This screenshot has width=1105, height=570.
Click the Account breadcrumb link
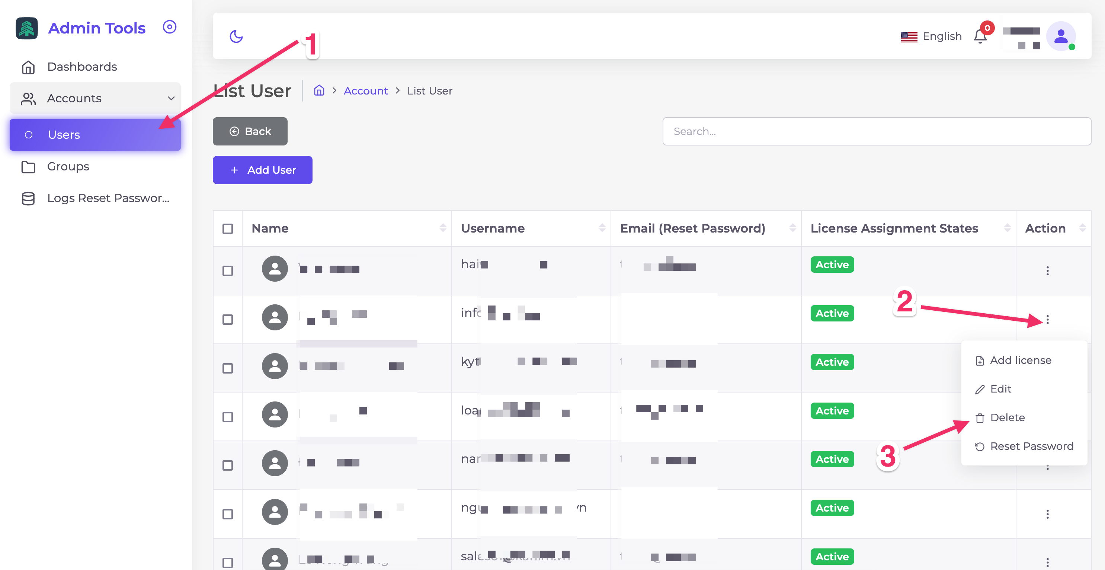[x=365, y=91]
